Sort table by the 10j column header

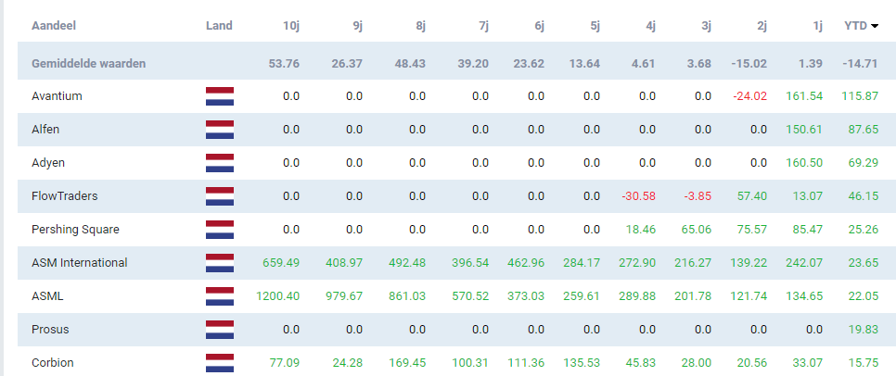(291, 26)
